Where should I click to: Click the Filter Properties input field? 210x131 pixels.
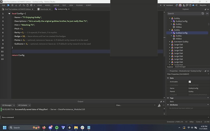(x=187, y=74)
